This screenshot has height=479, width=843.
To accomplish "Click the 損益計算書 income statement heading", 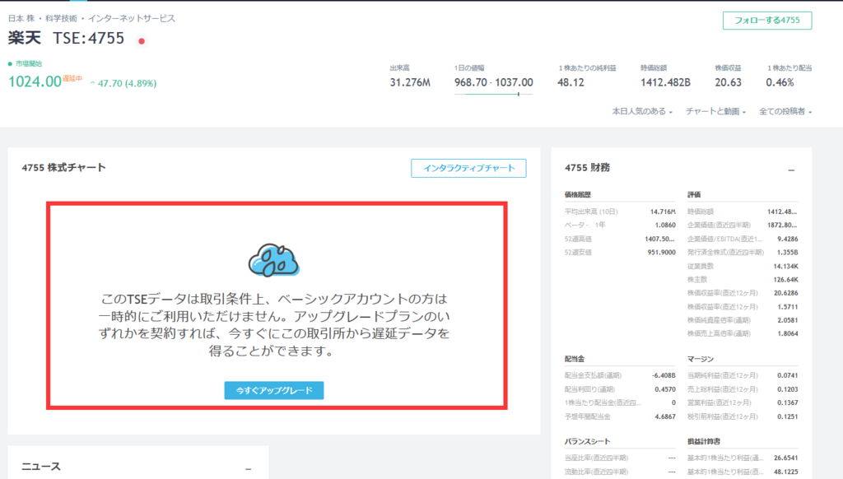I will (x=704, y=441).
